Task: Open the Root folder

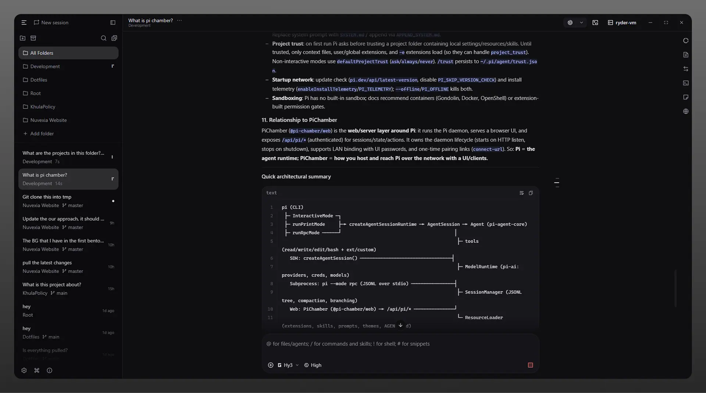Action: [68, 93]
